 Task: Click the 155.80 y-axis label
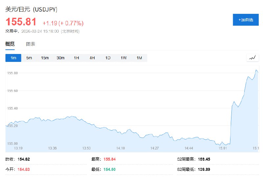(x=12, y=73)
